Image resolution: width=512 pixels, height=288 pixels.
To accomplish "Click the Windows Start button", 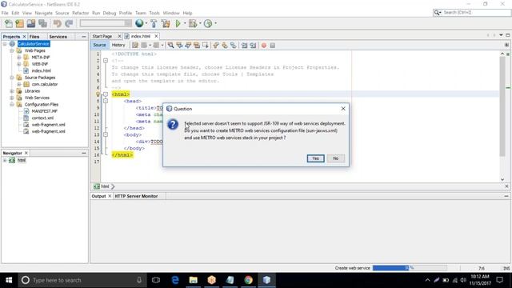I will click(x=9, y=280).
